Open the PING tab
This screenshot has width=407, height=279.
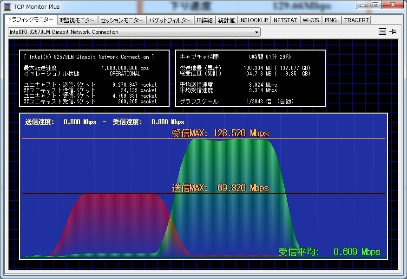[331, 20]
